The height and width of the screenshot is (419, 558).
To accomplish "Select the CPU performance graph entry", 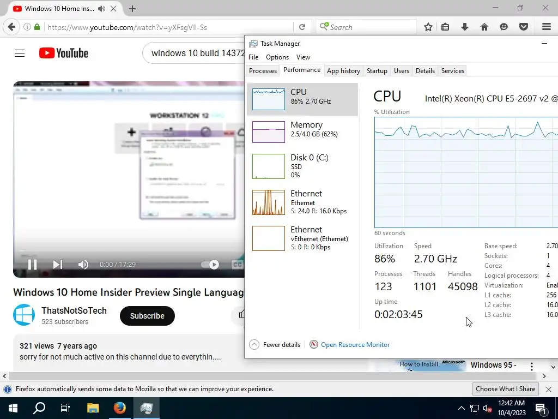I will (x=302, y=99).
